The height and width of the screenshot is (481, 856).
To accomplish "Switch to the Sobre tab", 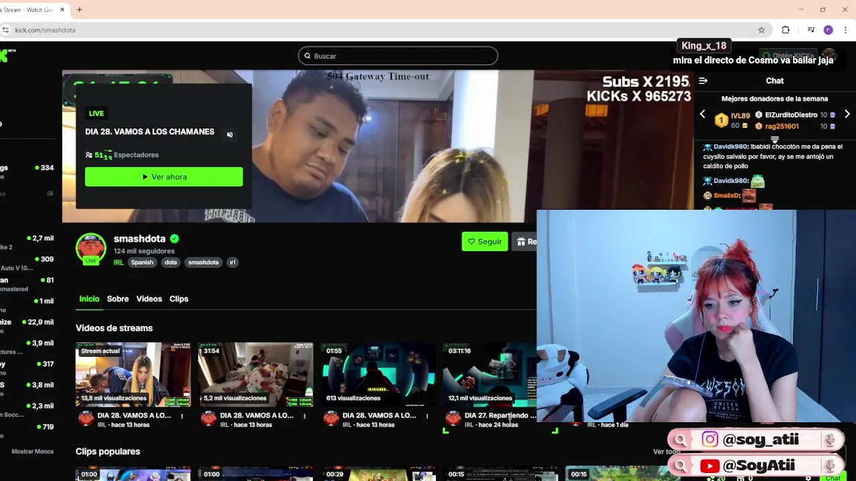I will tap(118, 299).
